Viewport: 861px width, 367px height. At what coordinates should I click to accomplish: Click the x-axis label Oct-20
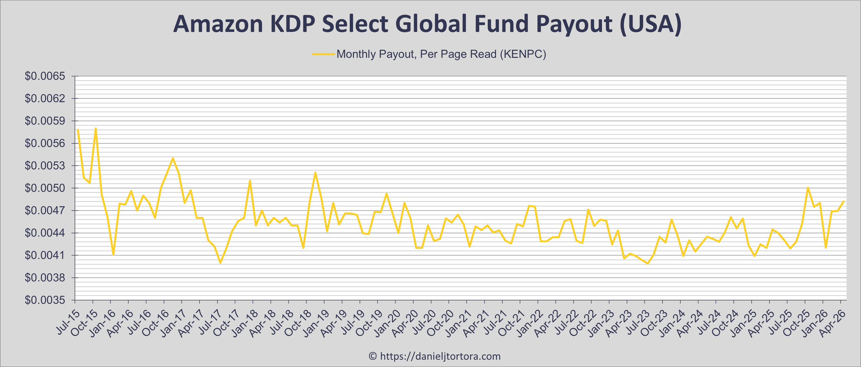[441, 323]
